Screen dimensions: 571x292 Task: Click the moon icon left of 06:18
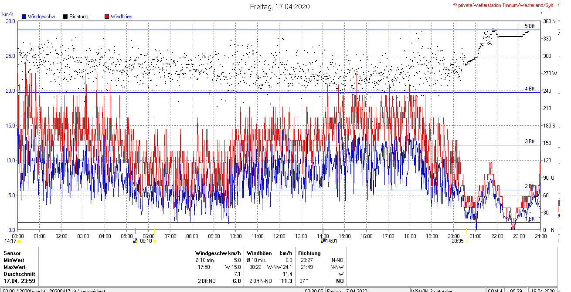[136, 241]
